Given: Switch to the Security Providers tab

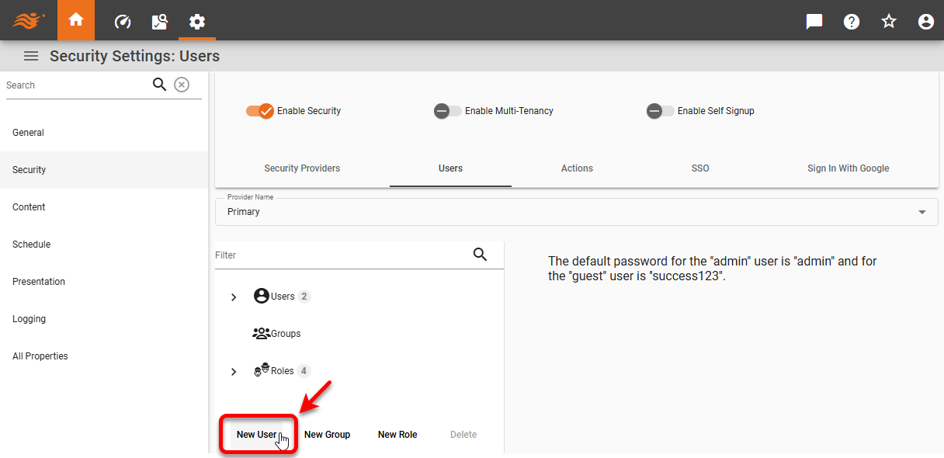Looking at the screenshot, I should (x=302, y=168).
